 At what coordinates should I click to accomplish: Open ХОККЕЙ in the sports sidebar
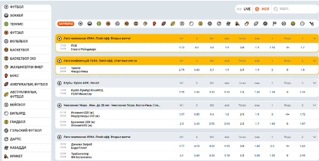[27, 15]
